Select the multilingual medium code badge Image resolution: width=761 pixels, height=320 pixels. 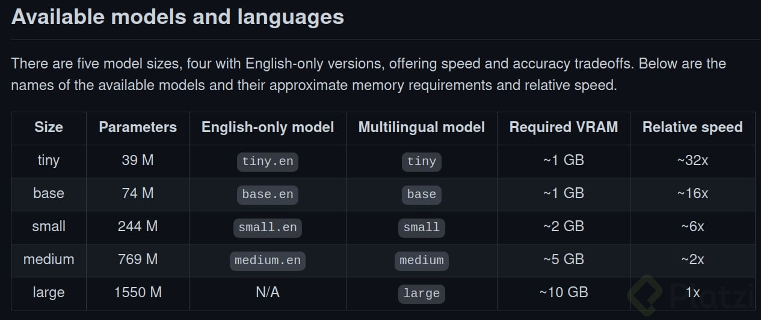coord(422,260)
